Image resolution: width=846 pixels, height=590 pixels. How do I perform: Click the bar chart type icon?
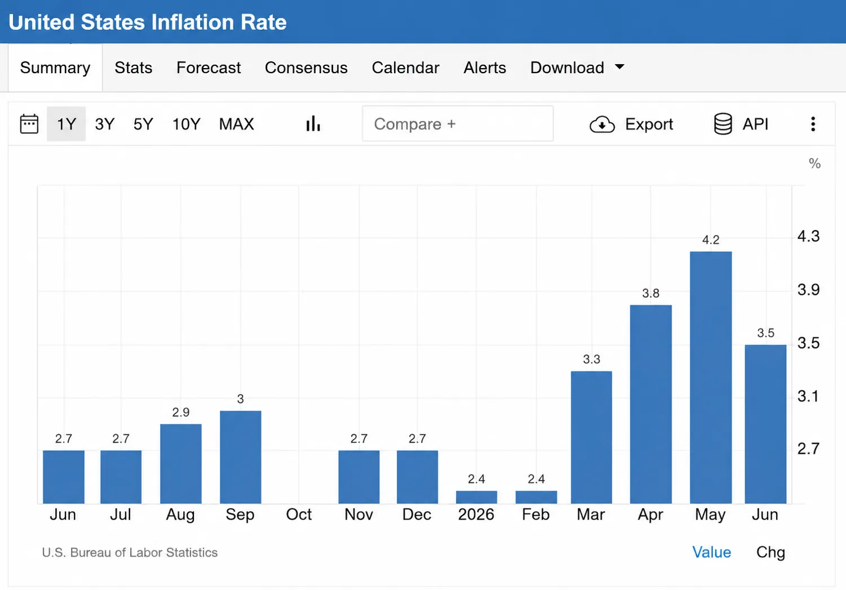(313, 124)
